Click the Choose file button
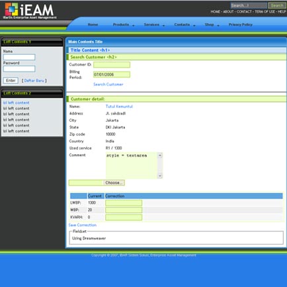Image resolution: width=287 pixels, height=287 pixels. coord(114,183)
